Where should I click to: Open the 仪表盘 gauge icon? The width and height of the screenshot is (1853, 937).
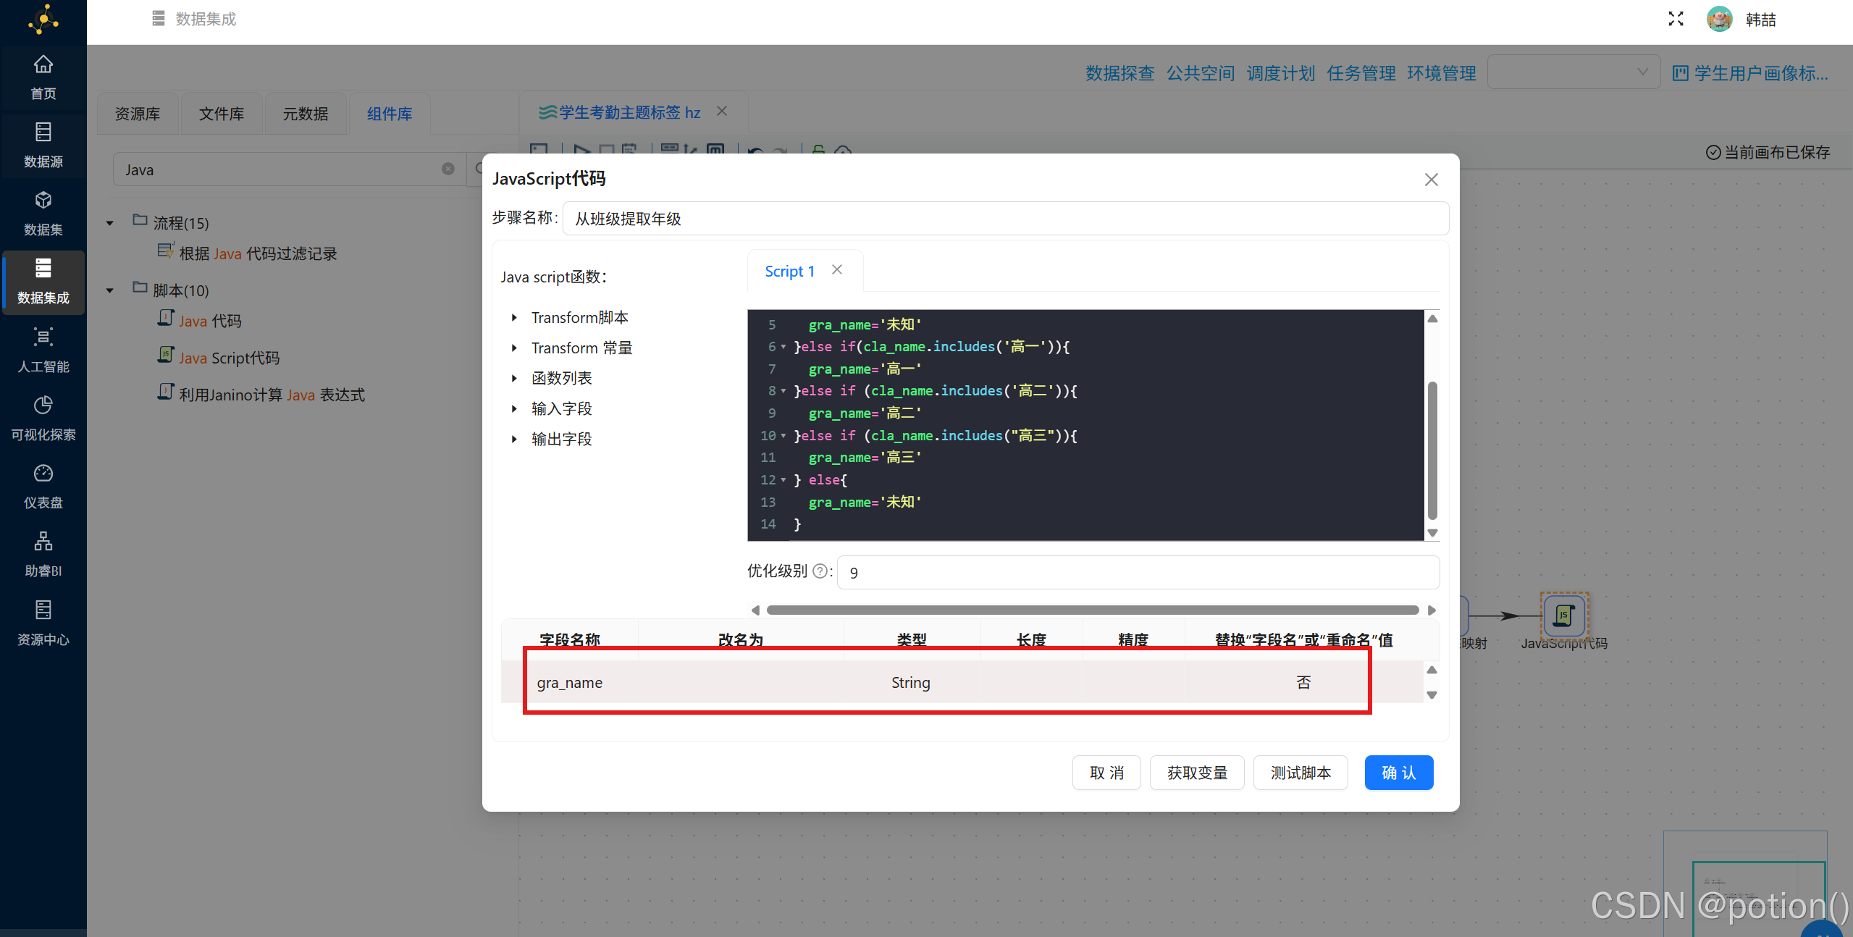pos(43,473)
